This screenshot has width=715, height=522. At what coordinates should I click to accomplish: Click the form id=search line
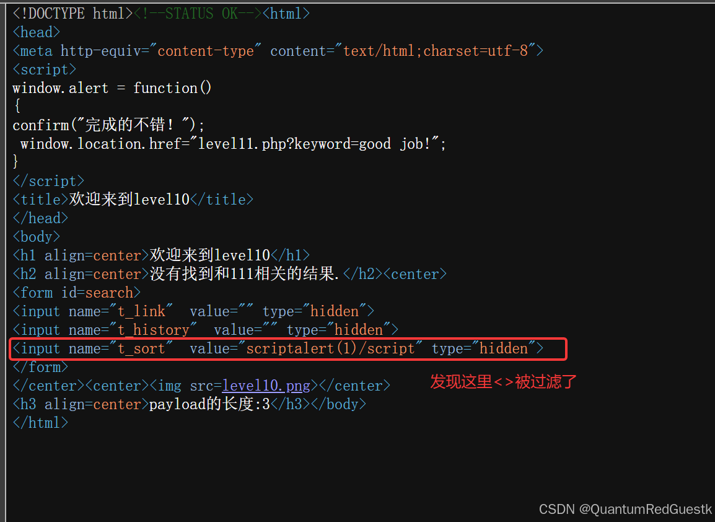(77, 293)
